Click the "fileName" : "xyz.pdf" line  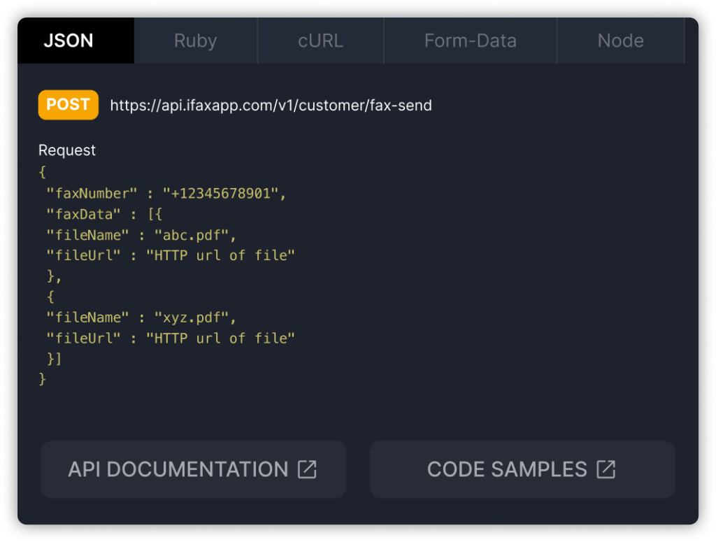click(x=141, y=318)
